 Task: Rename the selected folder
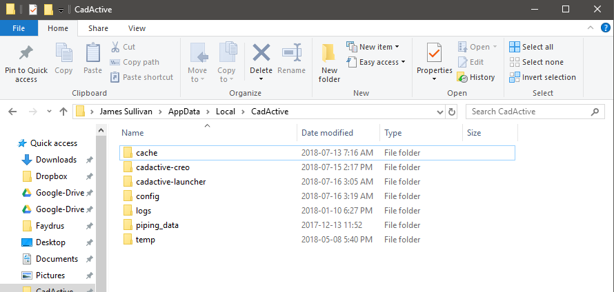click(291, 59)
